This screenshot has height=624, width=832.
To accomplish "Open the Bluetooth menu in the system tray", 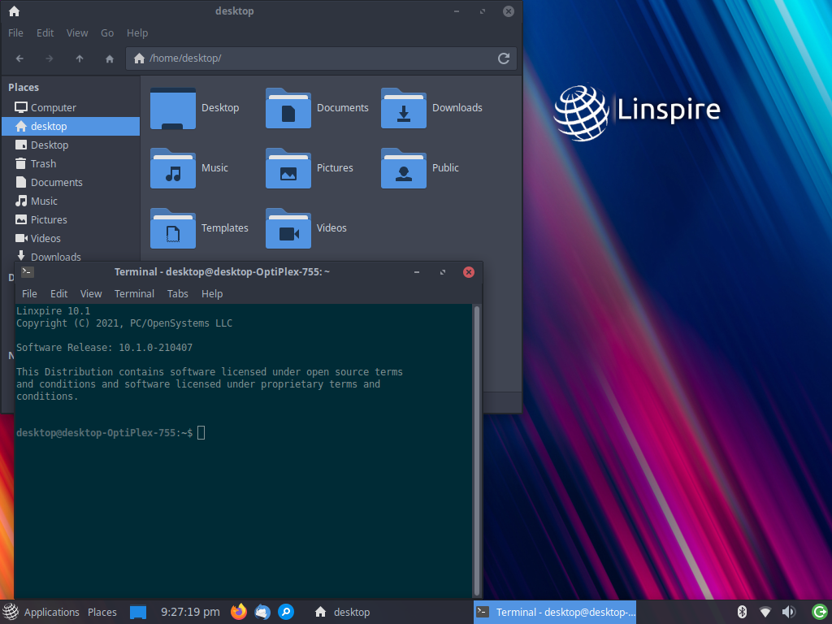I will (742, 612).
